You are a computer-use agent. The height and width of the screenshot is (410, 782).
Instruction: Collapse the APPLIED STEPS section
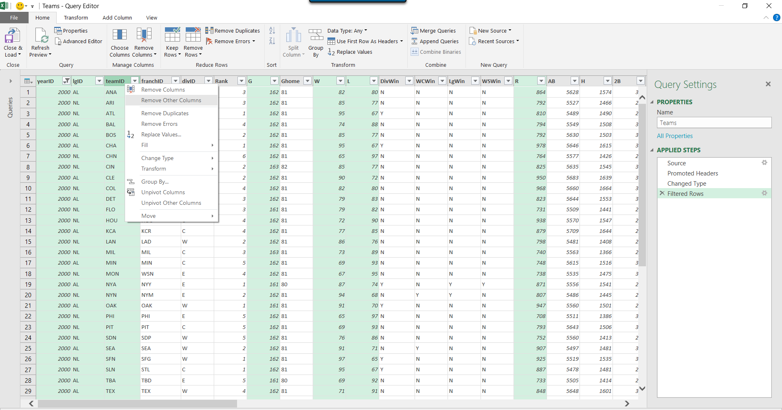(x=652, y=150)
